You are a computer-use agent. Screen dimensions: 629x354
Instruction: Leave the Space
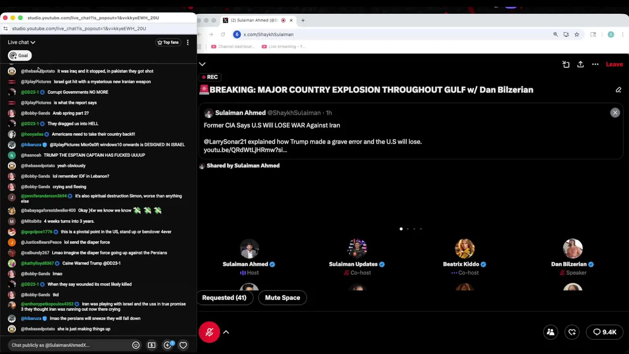click(614, 64)
